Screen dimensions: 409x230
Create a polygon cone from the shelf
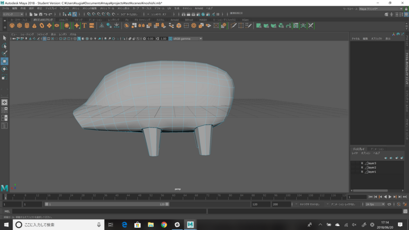[34, 26]
